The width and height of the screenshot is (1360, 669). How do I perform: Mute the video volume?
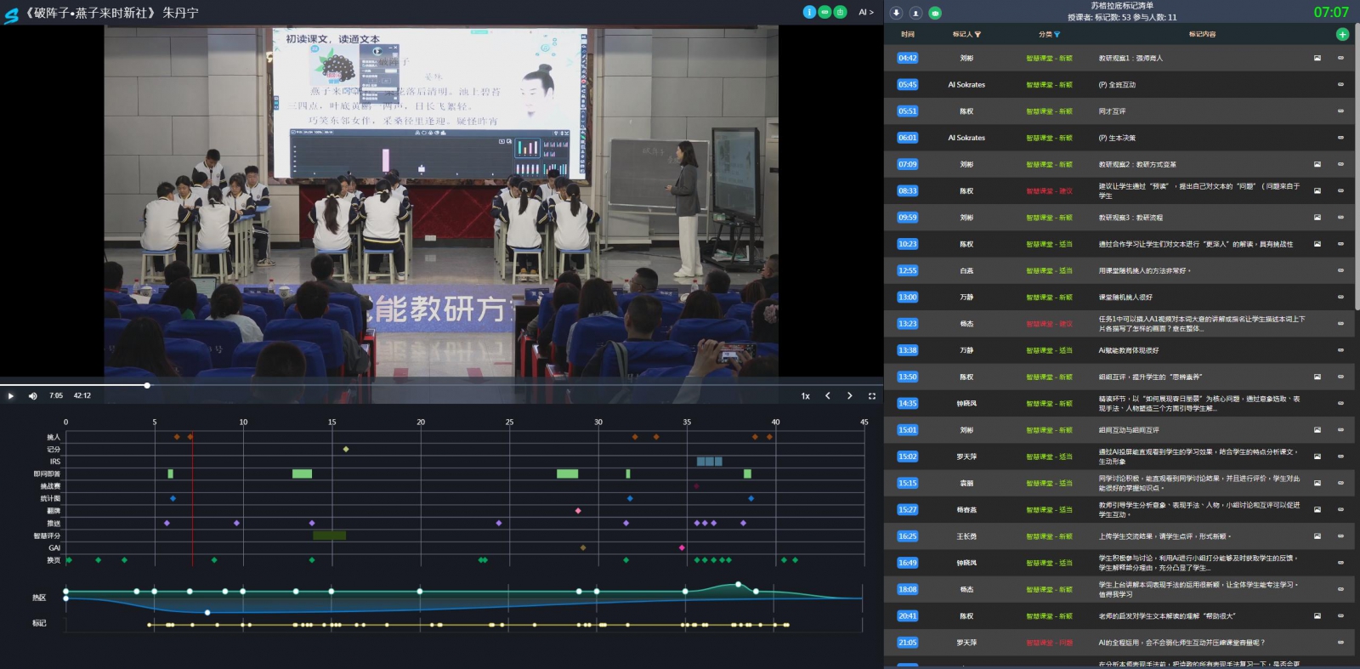(33, 396)
